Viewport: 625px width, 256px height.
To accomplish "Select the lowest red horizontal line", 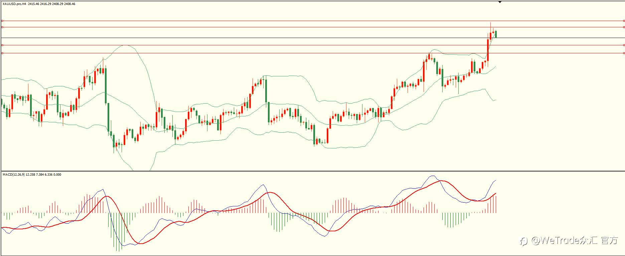I will tap(313, 53).
